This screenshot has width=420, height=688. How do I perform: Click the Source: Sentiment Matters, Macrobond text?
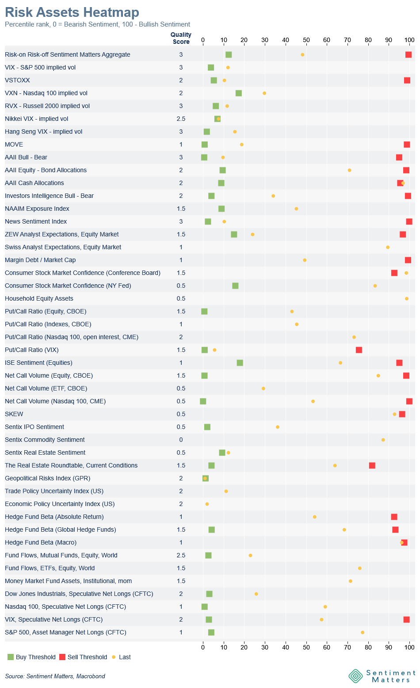point(55,676)
